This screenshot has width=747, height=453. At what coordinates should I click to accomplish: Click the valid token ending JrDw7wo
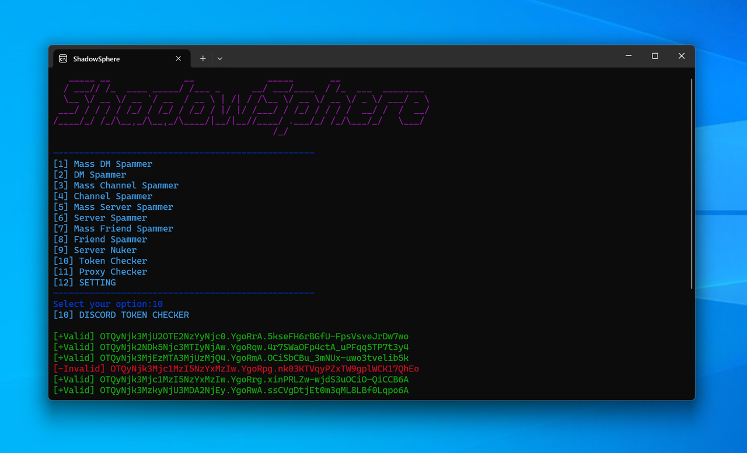231,336
